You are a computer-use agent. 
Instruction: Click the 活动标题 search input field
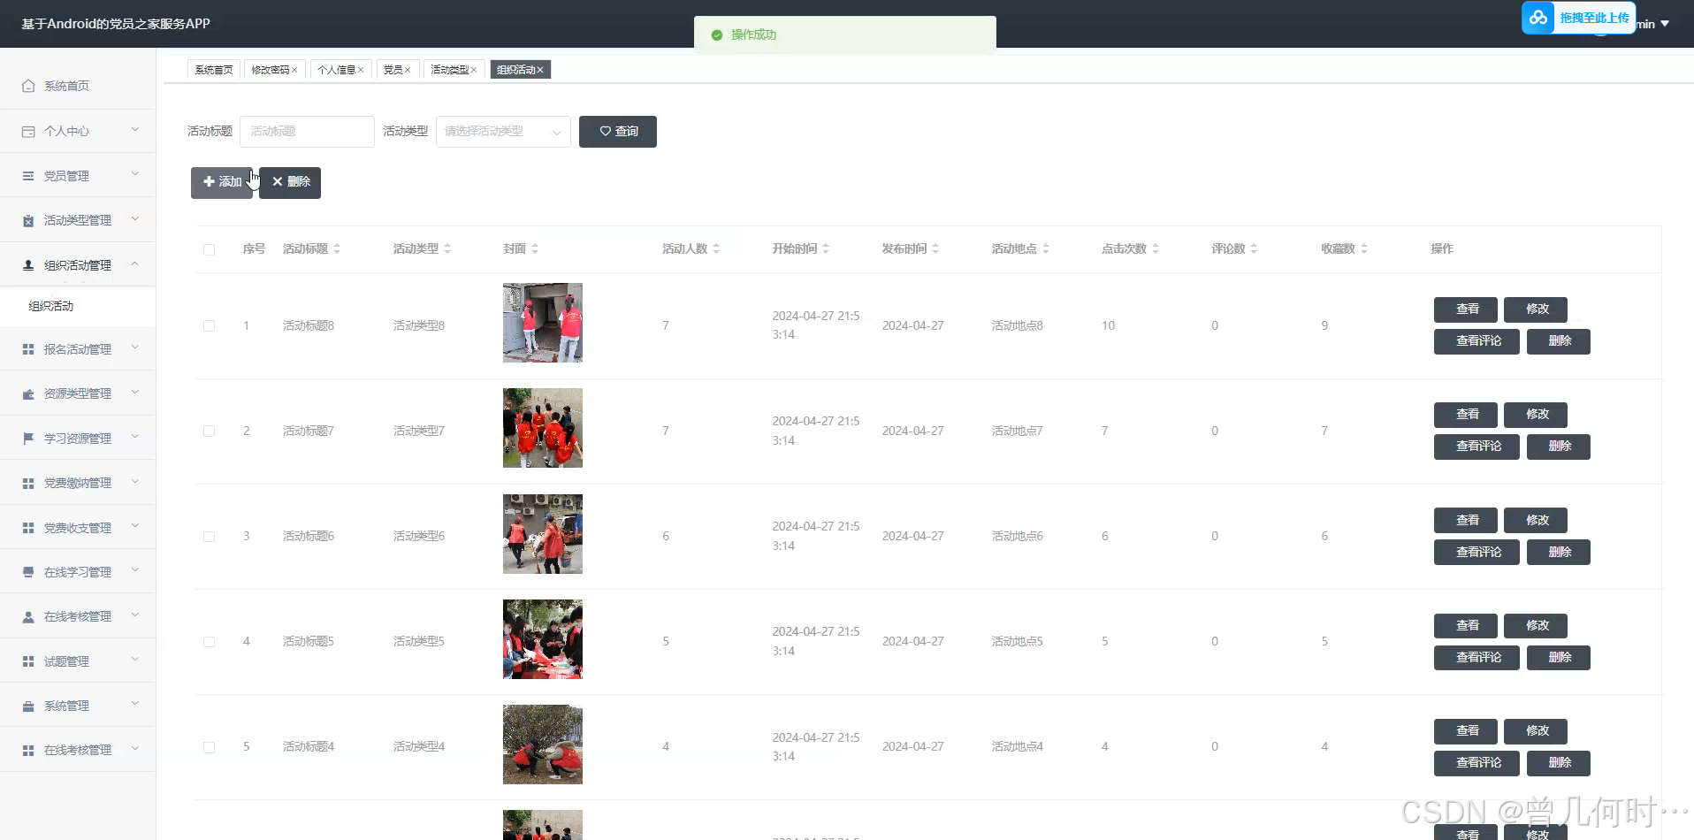pyautogui.click(x=308, y=132)
